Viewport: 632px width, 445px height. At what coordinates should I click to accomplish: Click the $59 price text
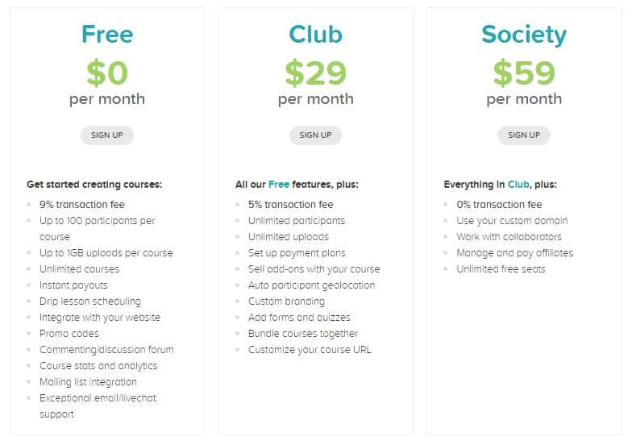[x=524, y=73]
